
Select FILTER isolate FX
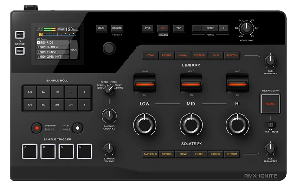199,154
